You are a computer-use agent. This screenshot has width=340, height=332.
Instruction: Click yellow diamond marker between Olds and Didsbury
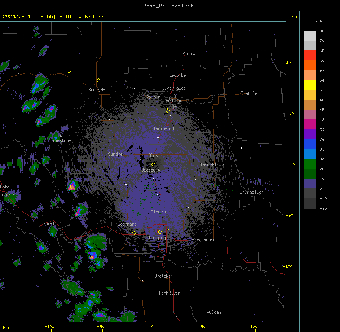(153, 164)
